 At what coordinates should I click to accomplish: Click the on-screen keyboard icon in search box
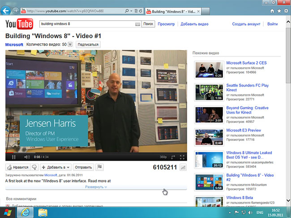137,24
